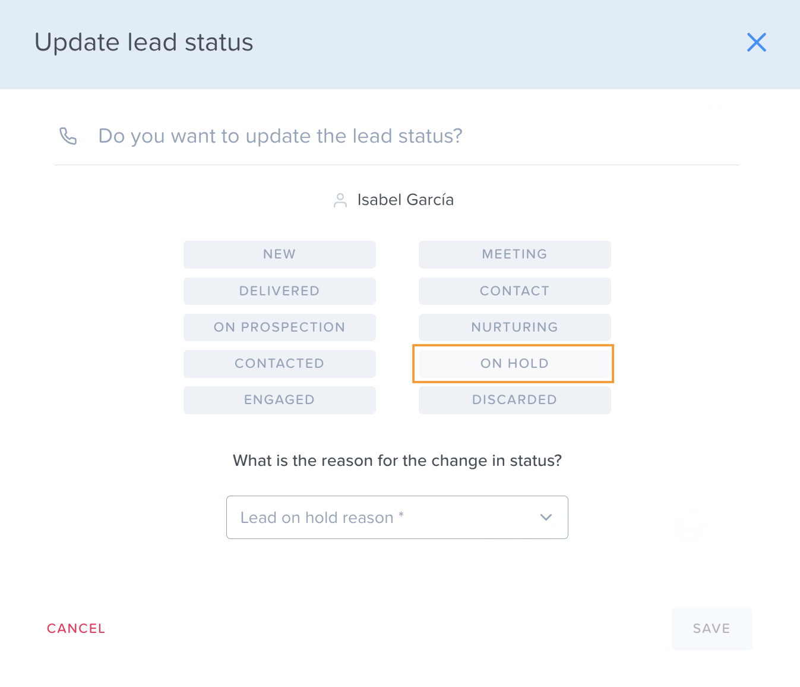This screenshot has width=800, height=687.
Task: Pick the MEETING status
Action: click(x=515, y=254)
